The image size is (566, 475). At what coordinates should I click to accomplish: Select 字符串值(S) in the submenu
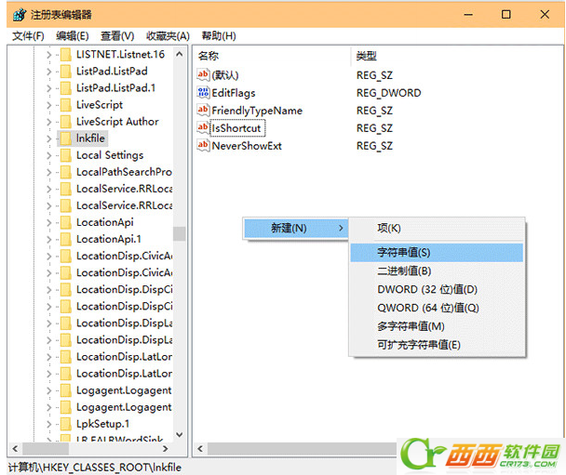[x=437, y=253]
